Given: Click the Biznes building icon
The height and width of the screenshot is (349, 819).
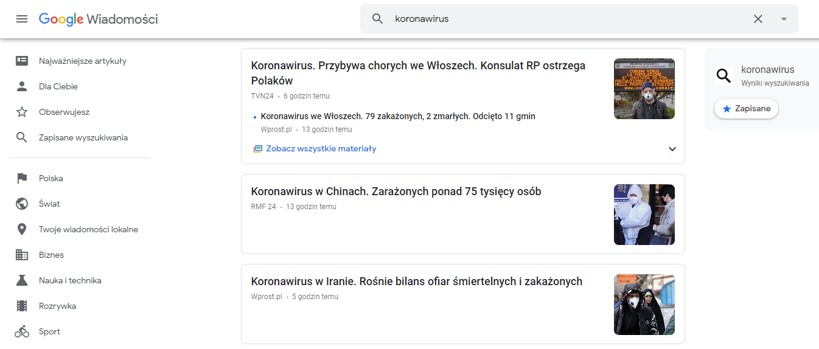Looking at the screenshot, I should [x=22, y=255].
